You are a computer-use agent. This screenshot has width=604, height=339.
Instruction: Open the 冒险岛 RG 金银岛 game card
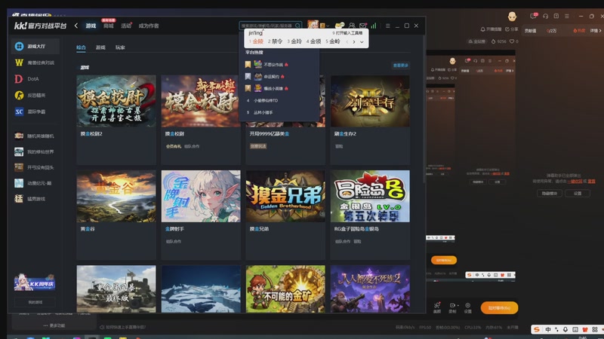(370, 215)
